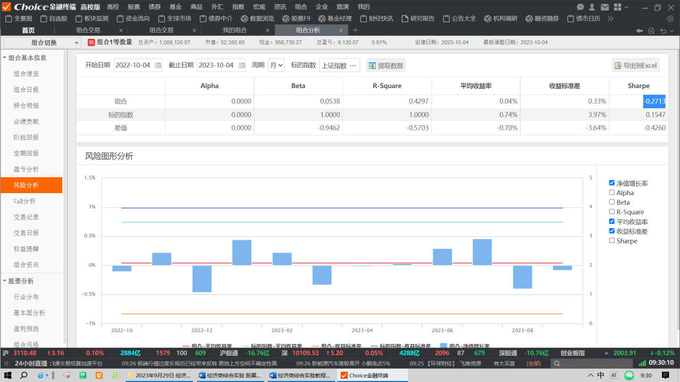Screen dimensions: 680x382
Task: Open the 融资融券 toolbar shortcut
Action: (542, 19)
